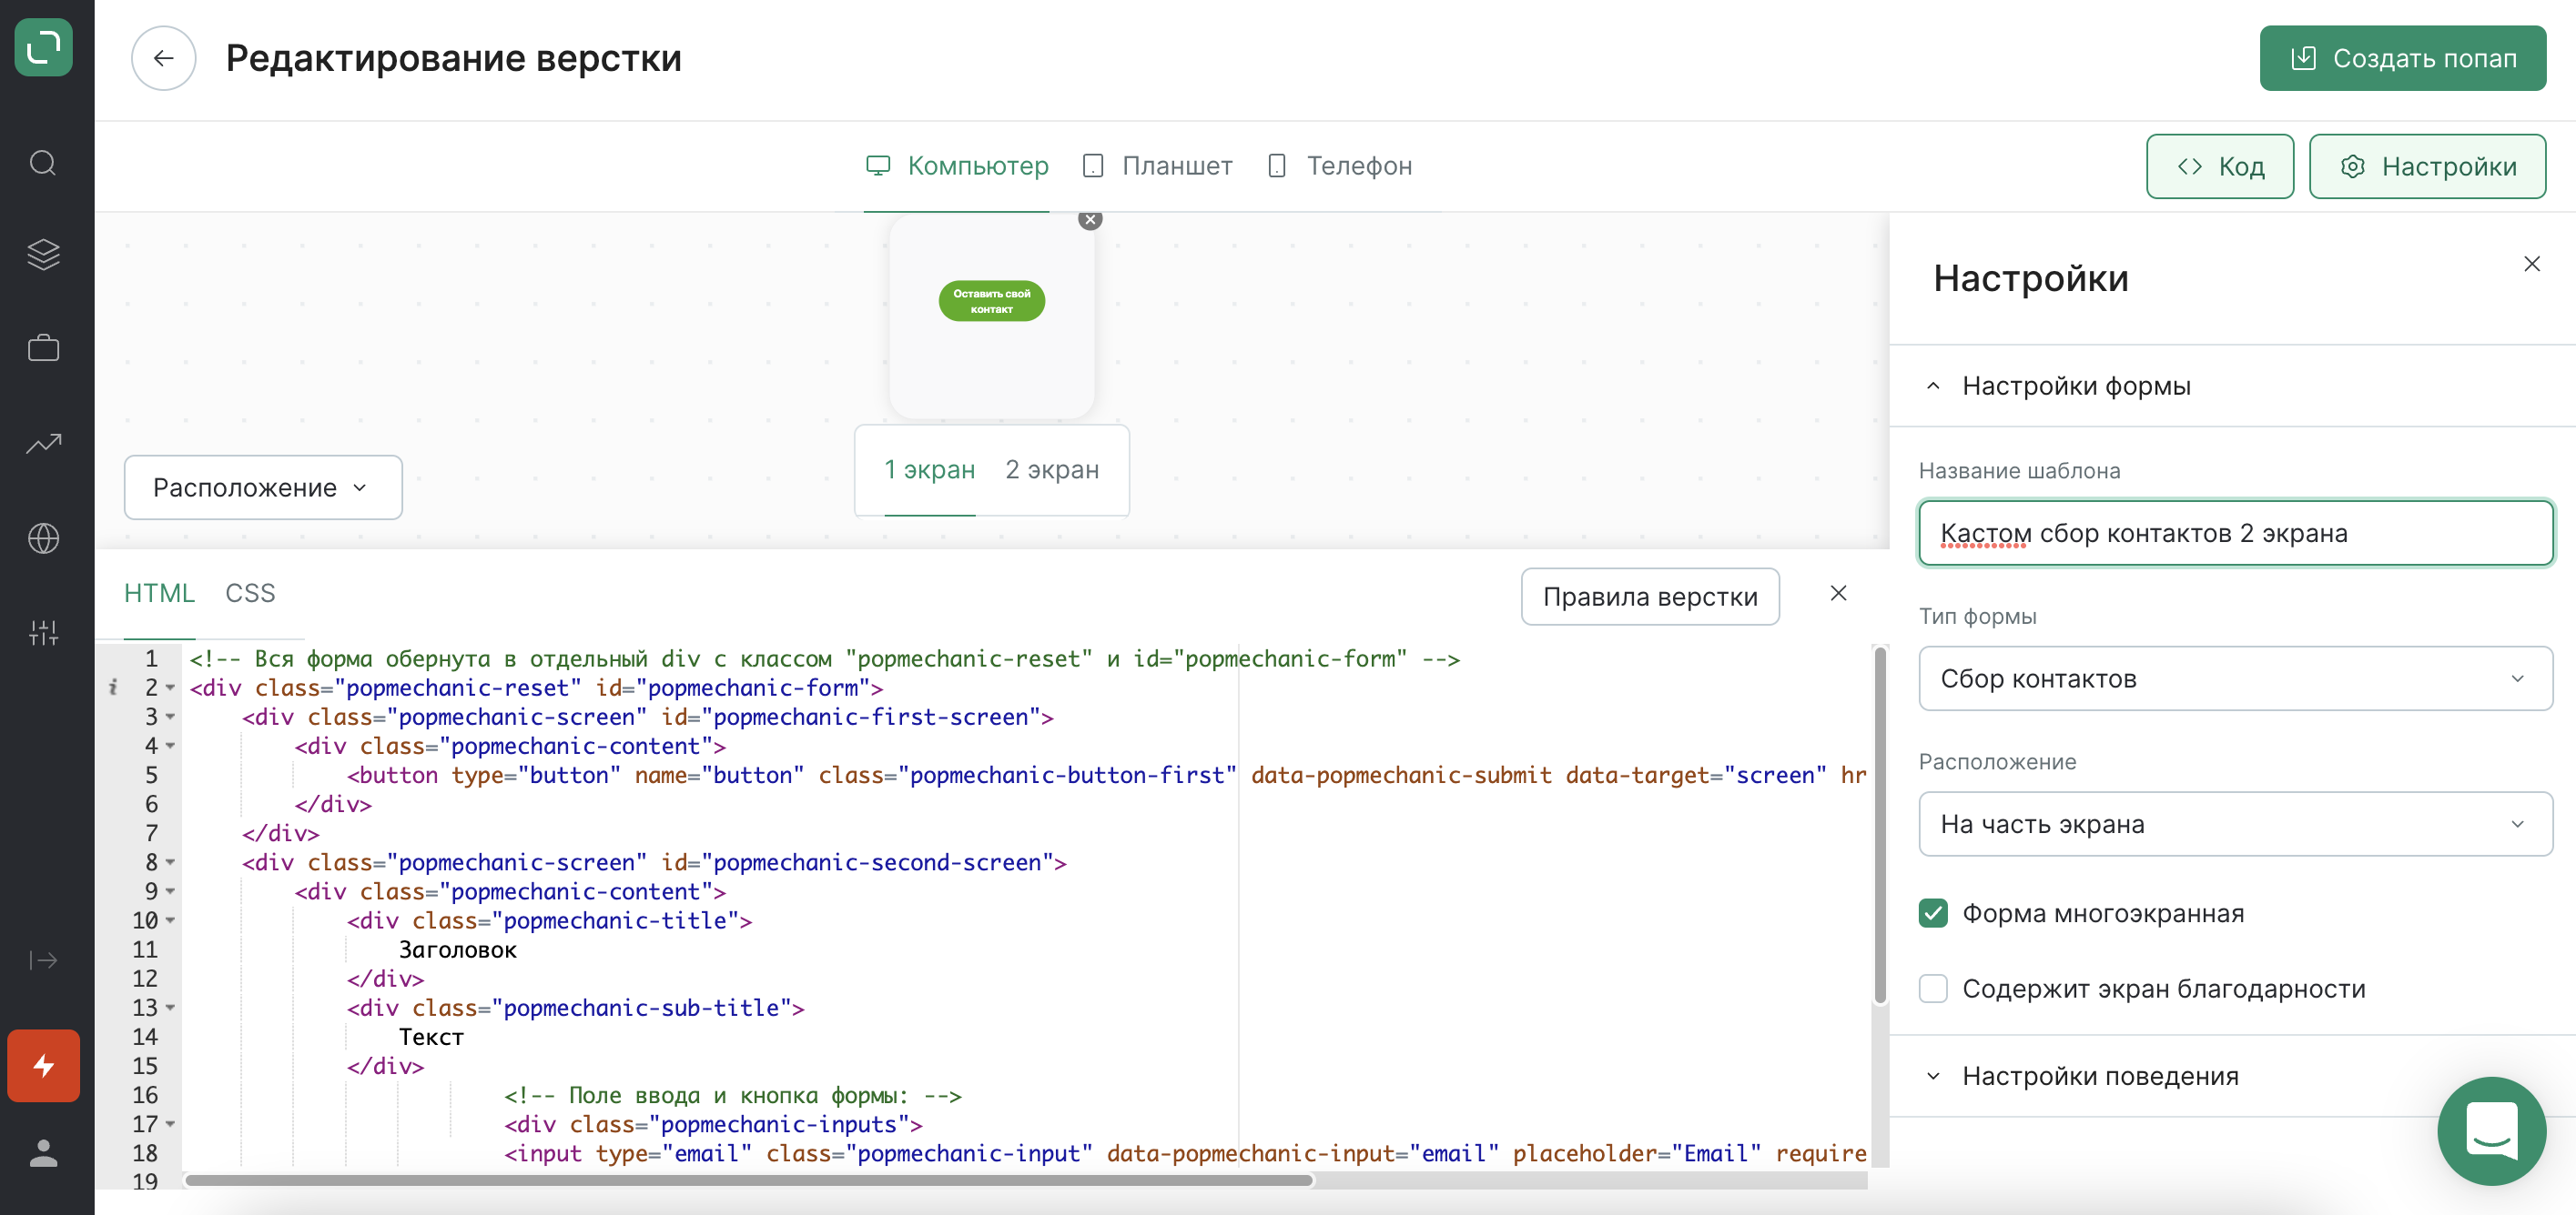Open the Код editor button
2576x1215 pixels.
tap(2220, 166)
